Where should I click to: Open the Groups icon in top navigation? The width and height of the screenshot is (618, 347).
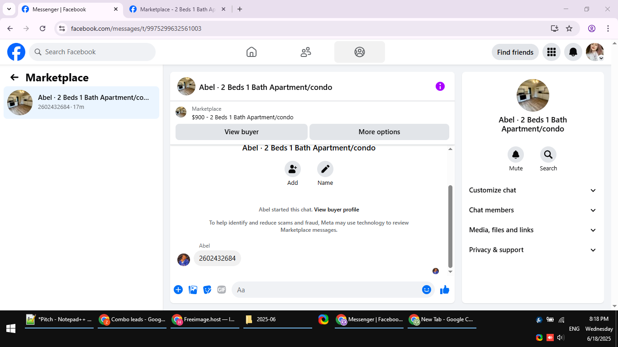[360, 52]
